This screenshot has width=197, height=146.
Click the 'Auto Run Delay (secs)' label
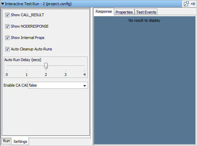point(23,60)
